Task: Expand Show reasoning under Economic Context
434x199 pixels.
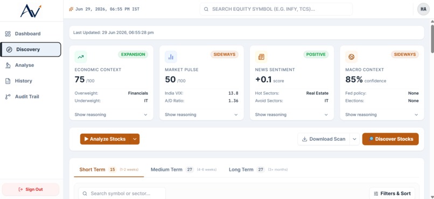Action: click(111, 115)
